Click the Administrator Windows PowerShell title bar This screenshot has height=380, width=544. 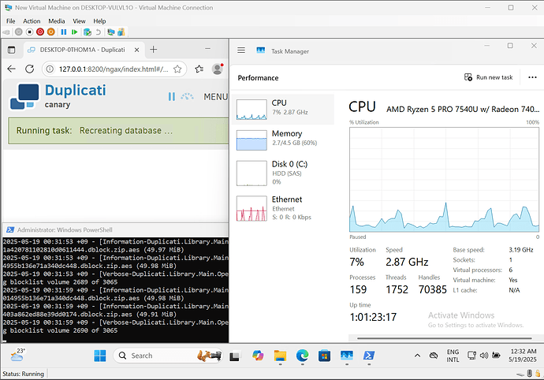(116, 229)
